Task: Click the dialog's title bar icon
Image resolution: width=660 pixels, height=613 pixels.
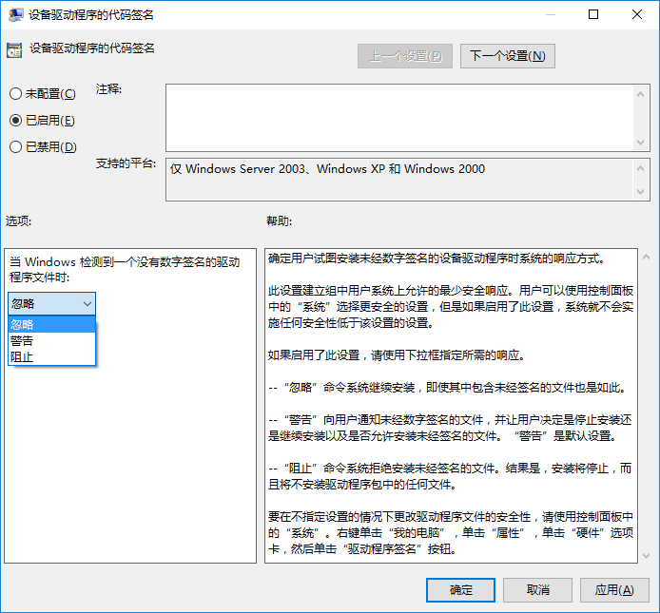Action: click(13, 14)
